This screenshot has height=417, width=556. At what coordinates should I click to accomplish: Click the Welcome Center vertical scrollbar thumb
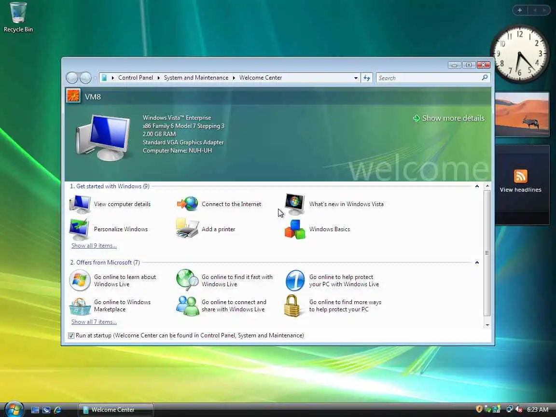coord(487,253)
